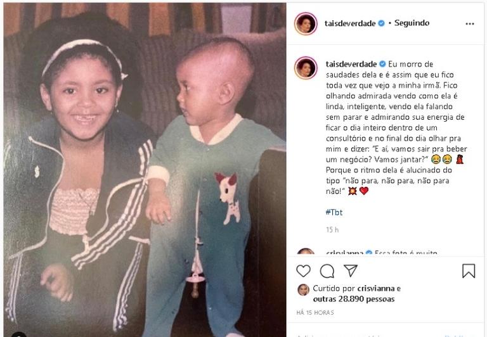This screenshot has width=487, height=337.
Task: Save the post with the bookmark icon
Action: 469,271
